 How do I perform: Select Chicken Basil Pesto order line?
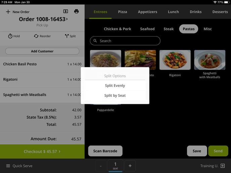click(42, 64)
